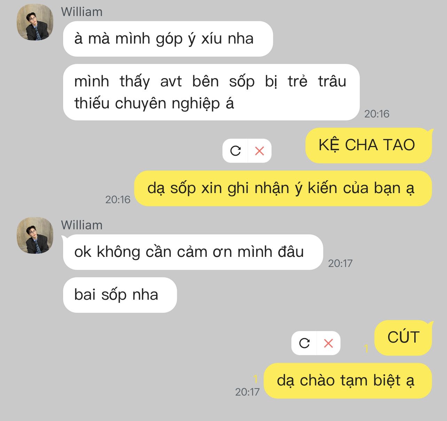This screenshot has width=447, height=421.
Task: Open William's second avatar near 'ok không cần'
Action: [35, 235]
